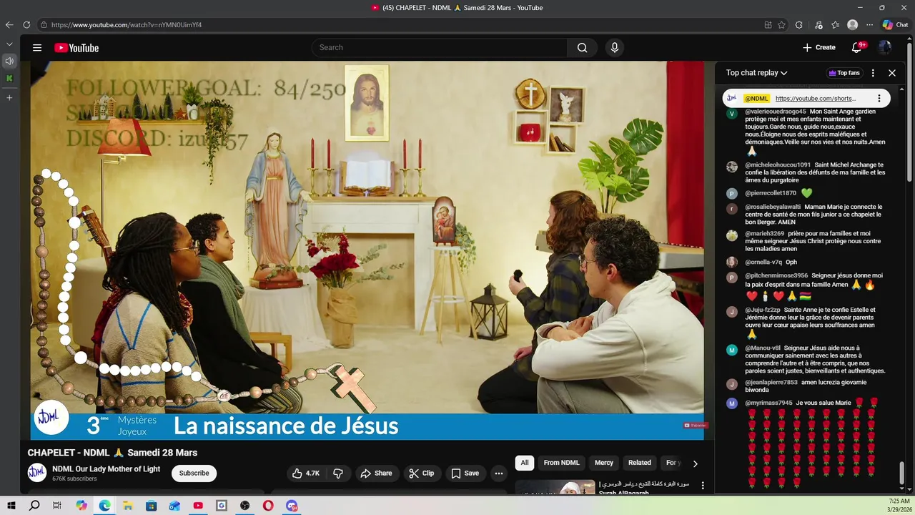Open File Explorer from the taskbar

click(128, 506)
